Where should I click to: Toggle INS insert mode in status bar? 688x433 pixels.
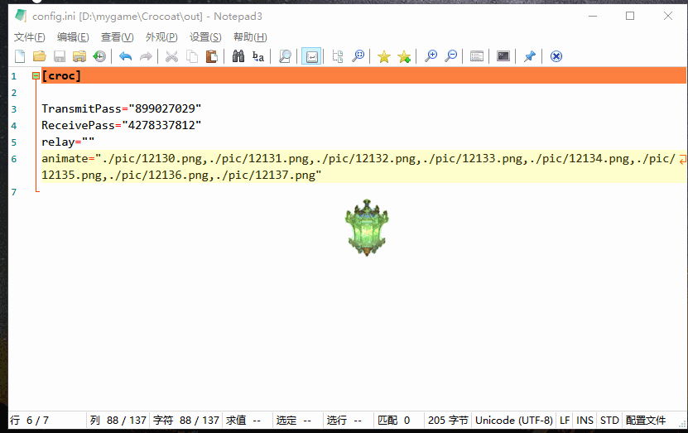coord(585,421)
